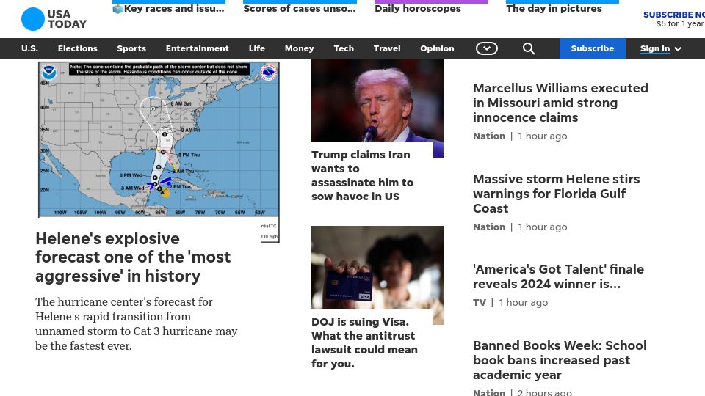The width and height of the screenshot is (705, 396).
Task: Click Nation tag under Massive storm Helene
Action: (489, 227)
